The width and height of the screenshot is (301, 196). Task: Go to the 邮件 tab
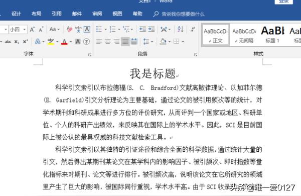(77, 14)
